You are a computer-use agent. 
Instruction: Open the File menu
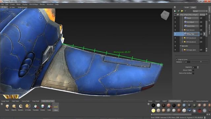(x=2, y=4)
